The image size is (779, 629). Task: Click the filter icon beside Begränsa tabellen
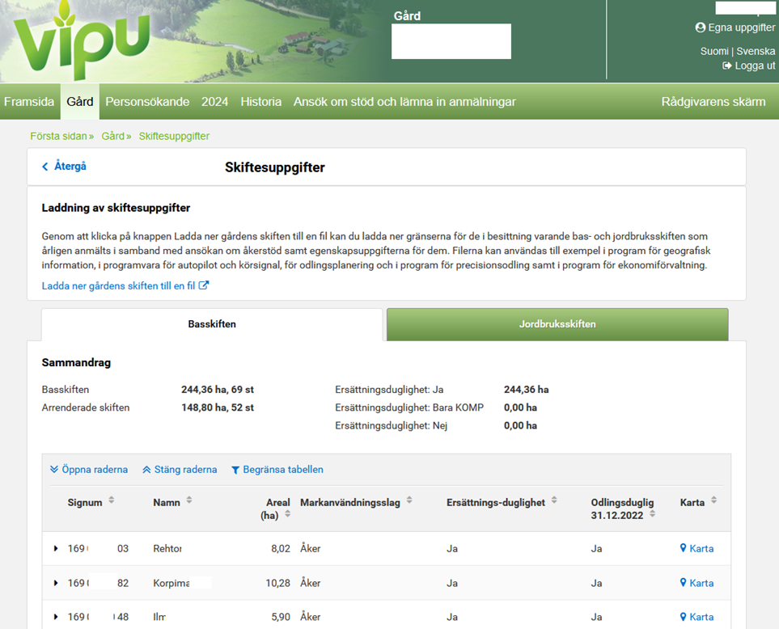[235, 469]
